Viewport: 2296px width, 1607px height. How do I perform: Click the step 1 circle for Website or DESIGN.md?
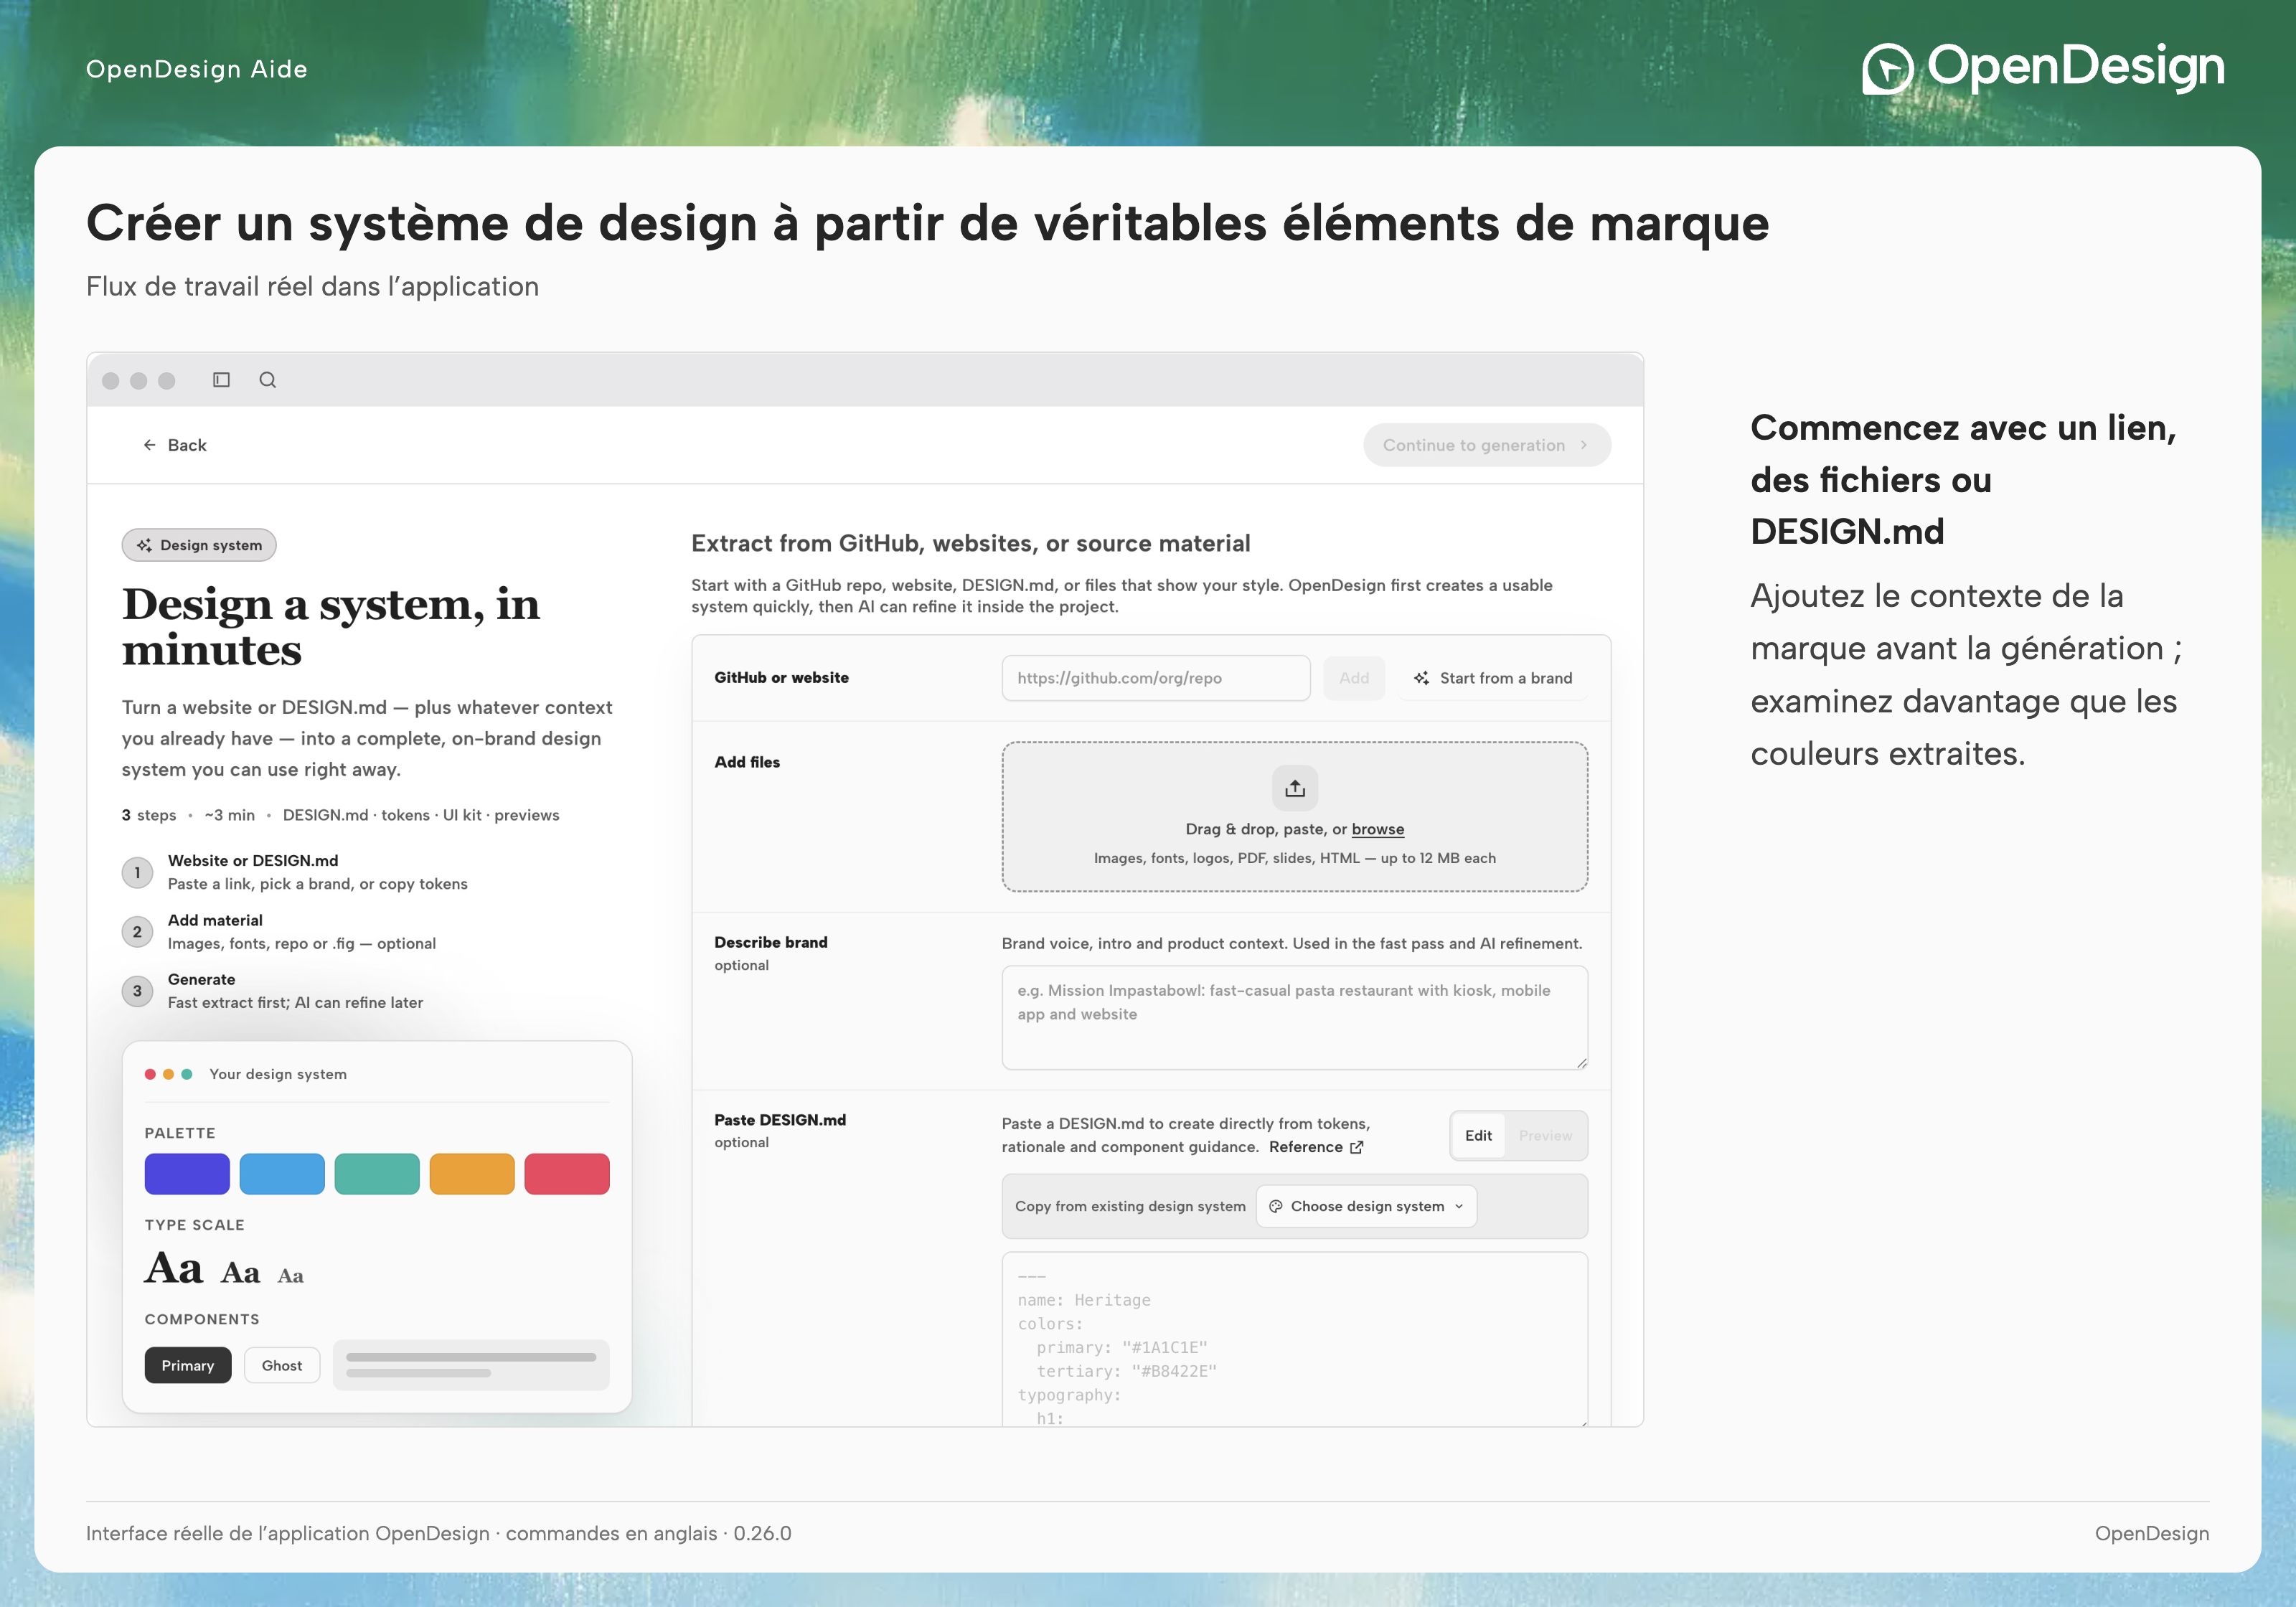pos(138,872)
